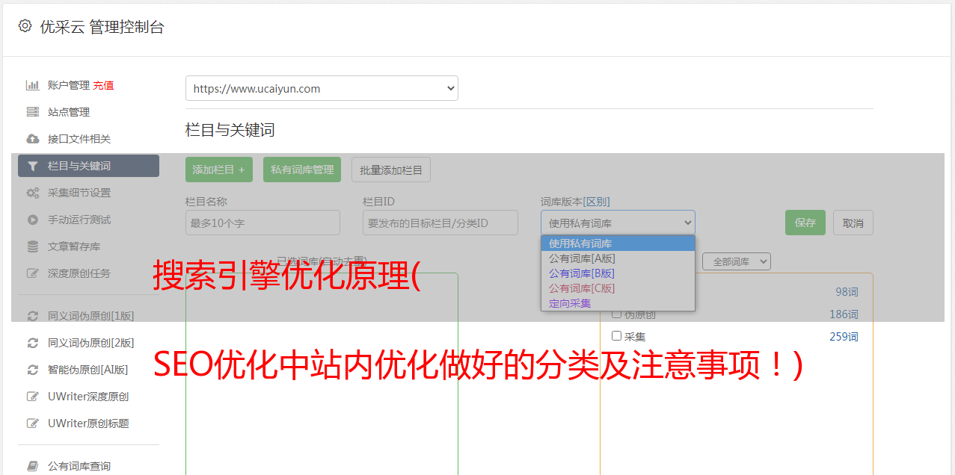Screen dimensions: 955x475
Task: Choose 公有词库[B版] from the open list
Action: tap(618, 273)
